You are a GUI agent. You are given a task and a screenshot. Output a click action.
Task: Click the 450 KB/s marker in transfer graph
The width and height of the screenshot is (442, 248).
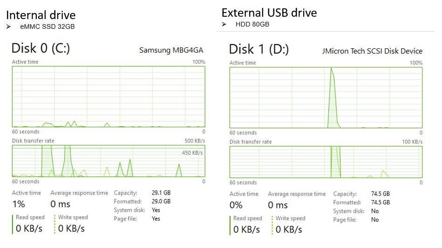pos(192,153)
